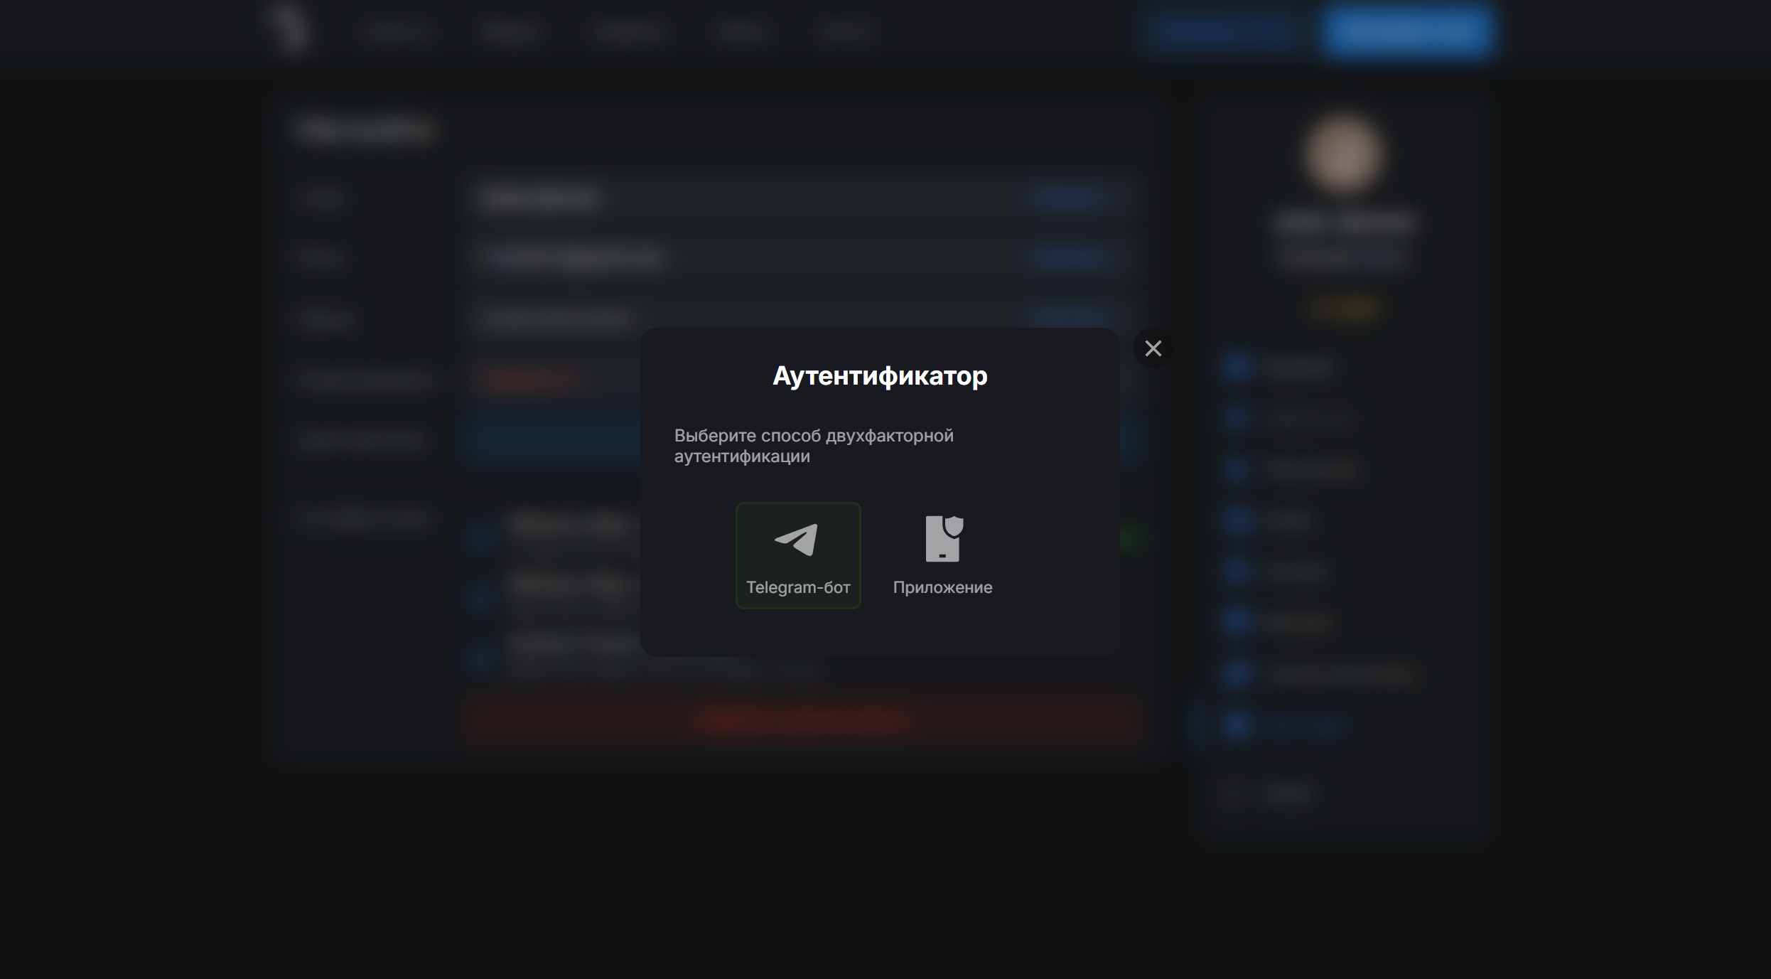Click the phone-with-shield app icon
1771x979 pixels.
click(943, 539)
